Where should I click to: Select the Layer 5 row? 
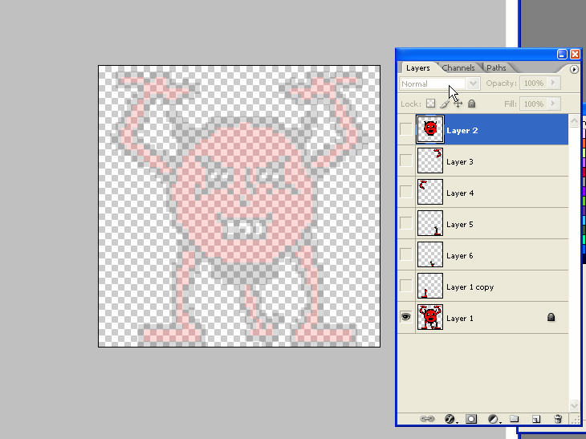click(482, 223)
